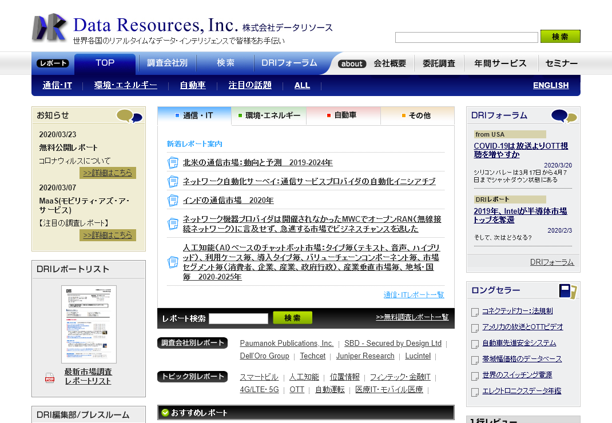Click page icon beside 自動車先進安全システム

coord(475,344)
